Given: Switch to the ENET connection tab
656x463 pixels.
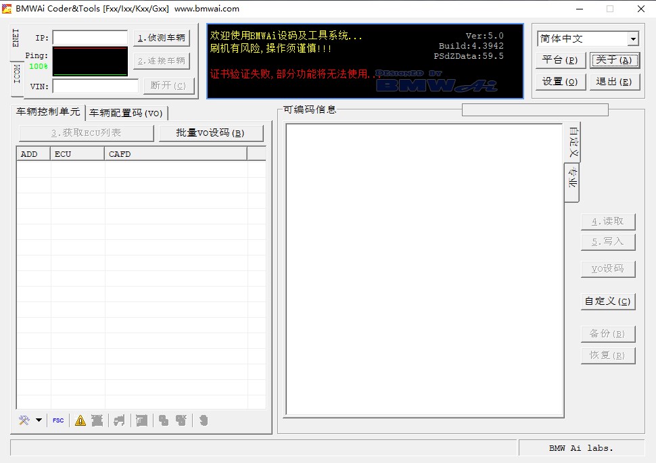Looking at the screenshot, I should (x=16, y=38).
